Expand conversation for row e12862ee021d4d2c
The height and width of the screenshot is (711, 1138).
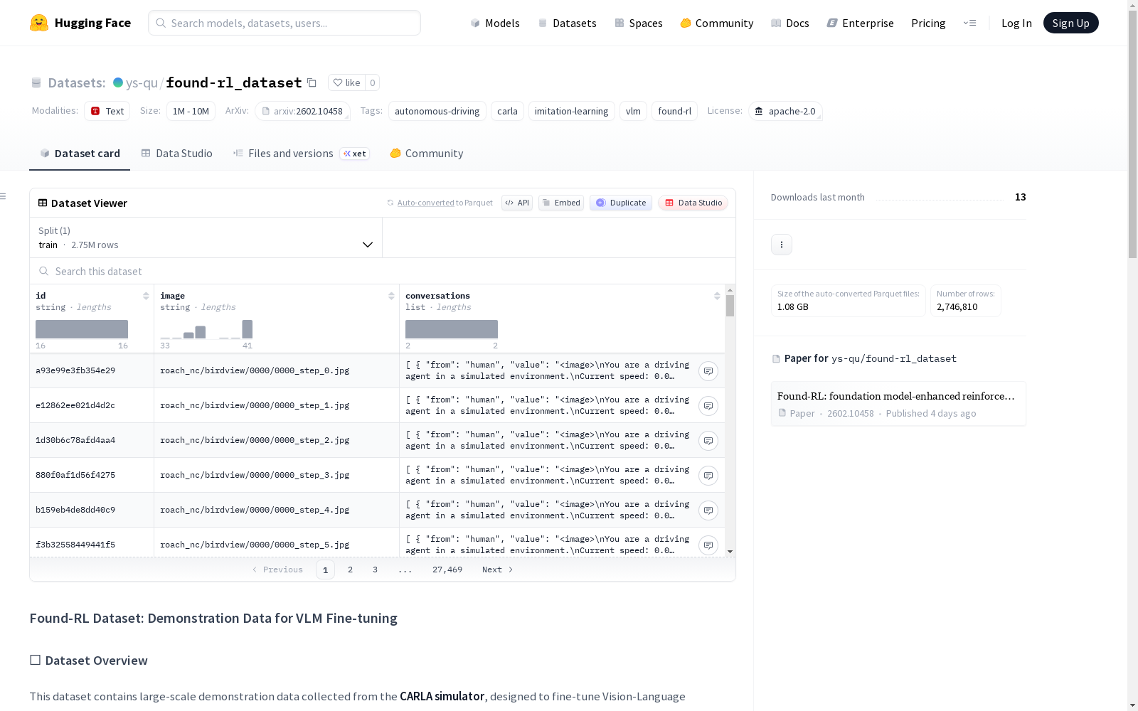pos(708,406)
